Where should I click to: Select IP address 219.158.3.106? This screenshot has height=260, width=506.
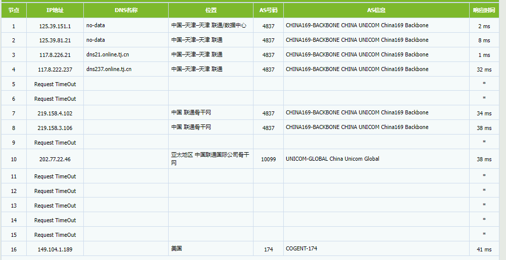(55, 128)
